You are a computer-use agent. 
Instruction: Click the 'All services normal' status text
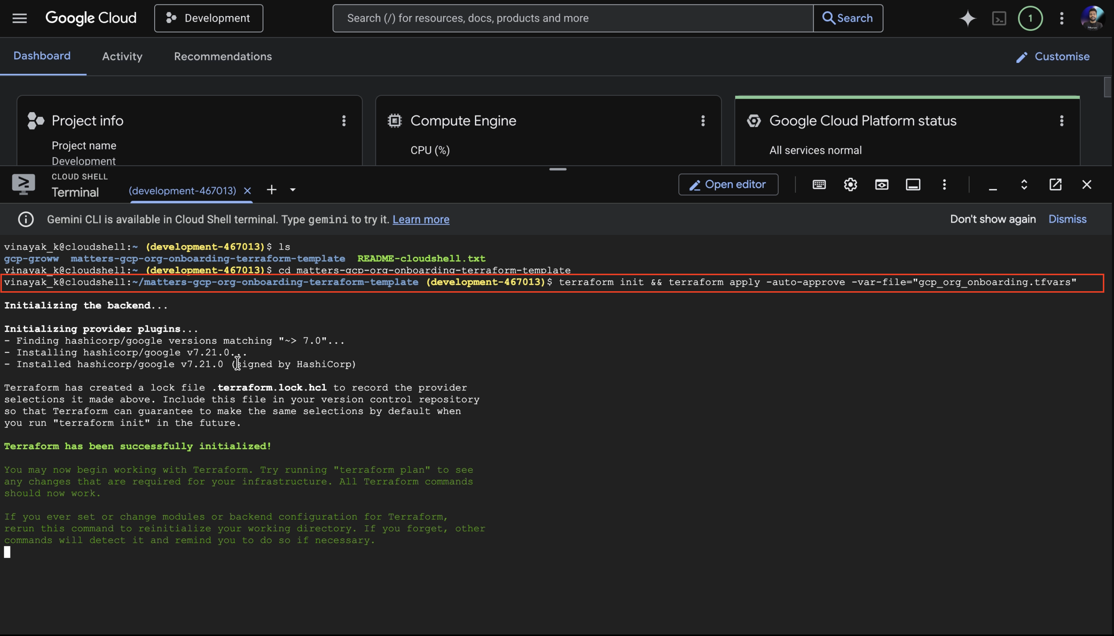(x=816, y=150)
